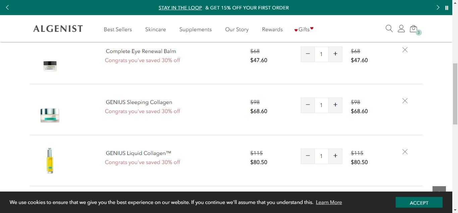View GENIUS Liquid Collagen bottle thumbnail
458x213 pixels.
(50, 161)
